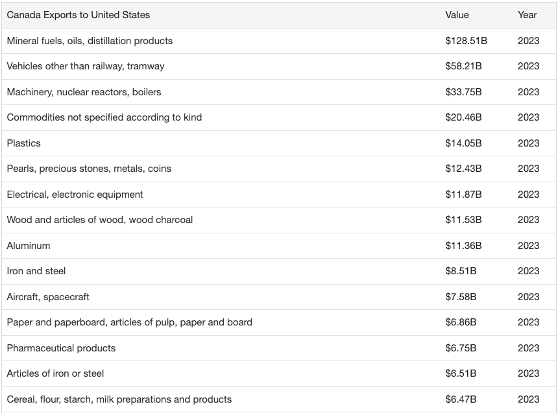Select the 'Mineral fuels, oils, distillation products' row label
Viewport: 558px width, 413px height.
[90, 41]
